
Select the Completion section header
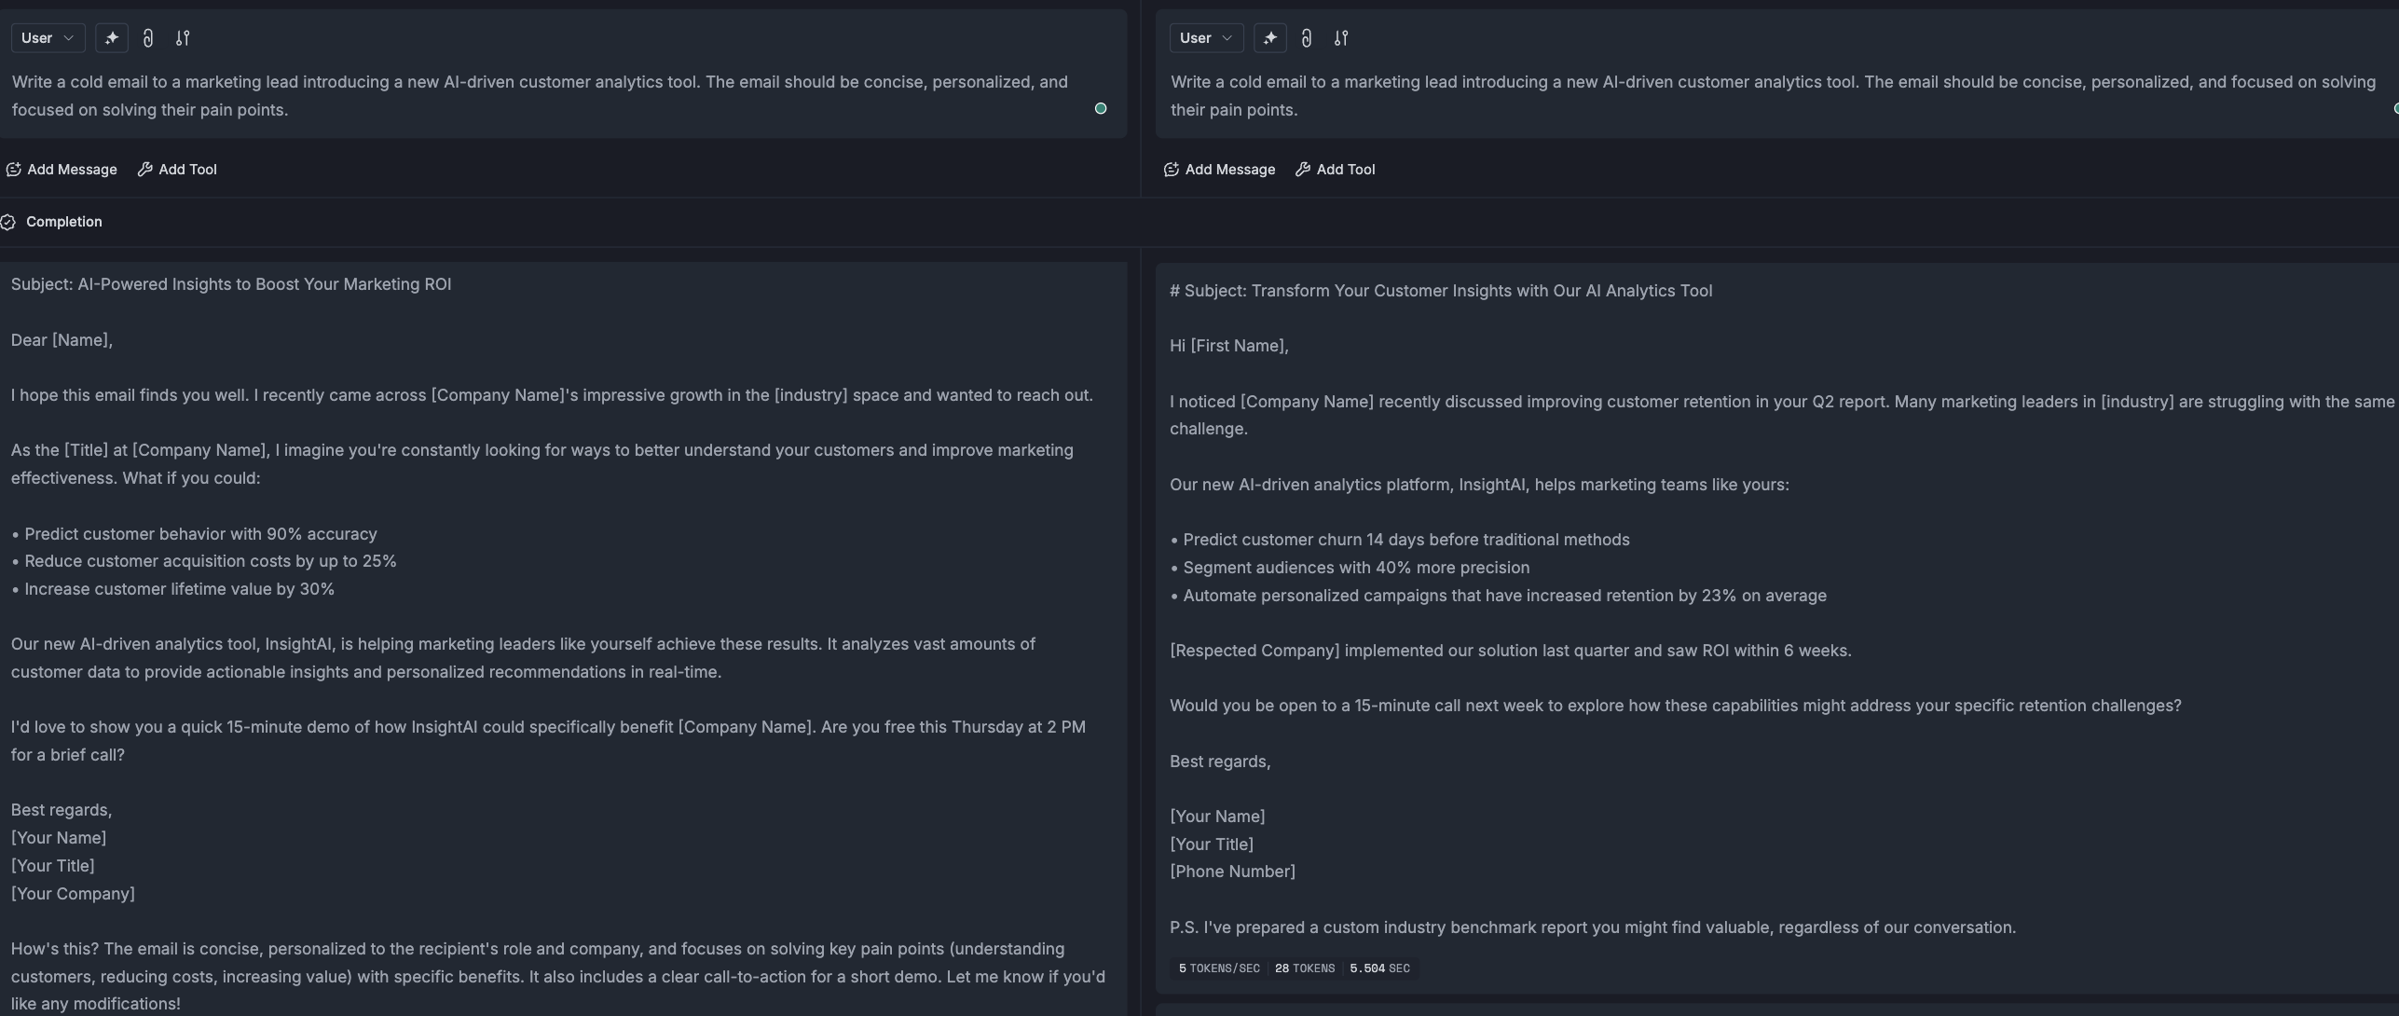63,222
